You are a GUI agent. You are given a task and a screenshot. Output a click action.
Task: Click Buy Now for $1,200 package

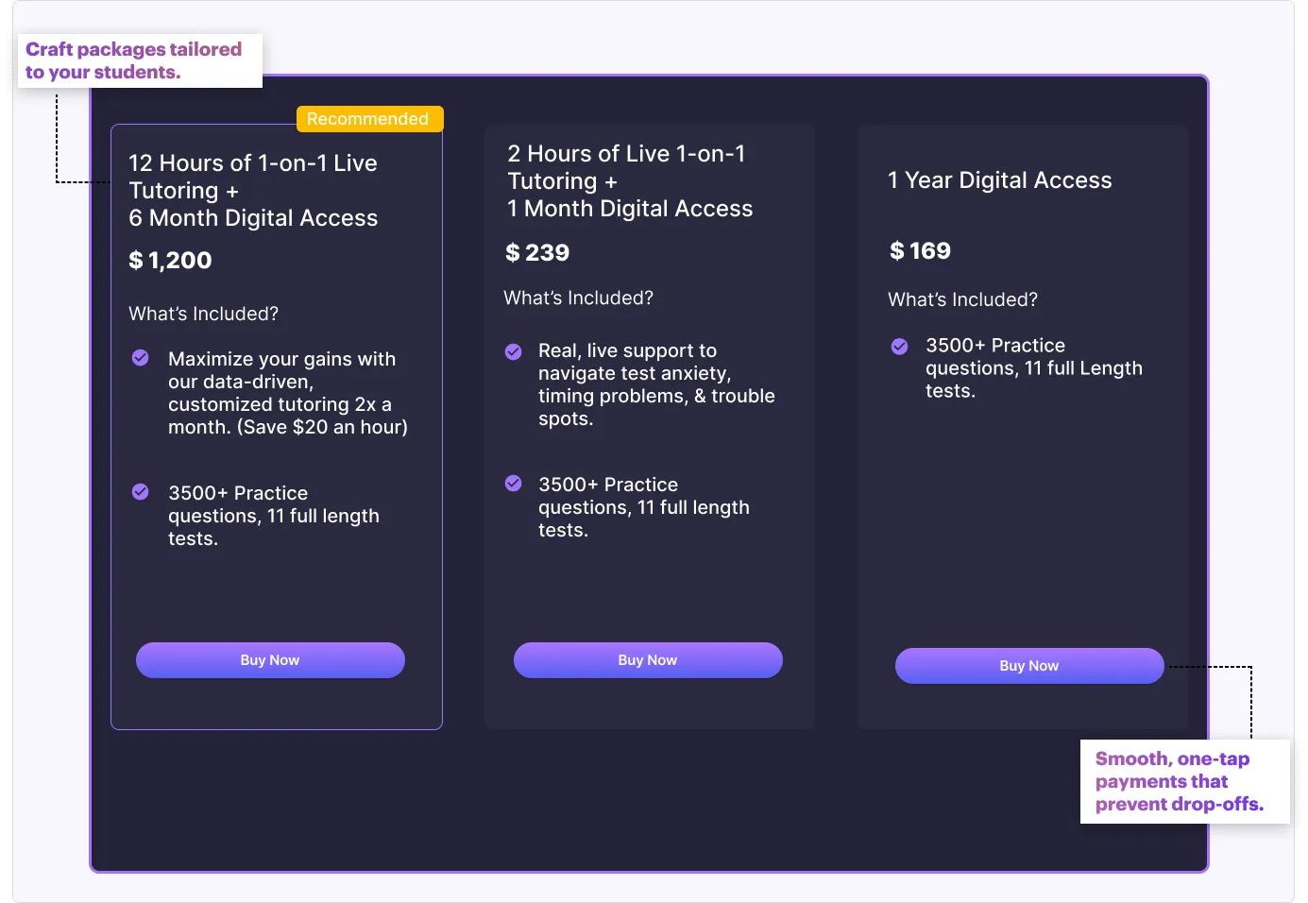coord(270,660)
